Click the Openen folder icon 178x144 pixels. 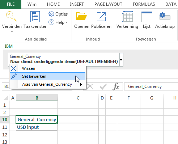[81, 16]
